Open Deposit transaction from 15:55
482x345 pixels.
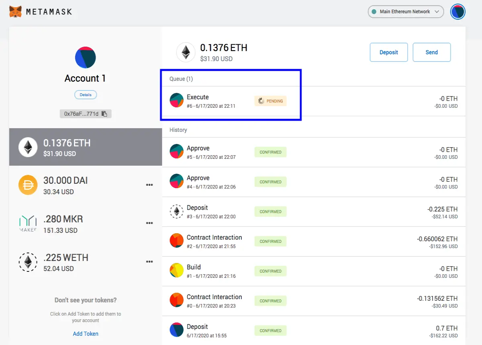[314, 331]
